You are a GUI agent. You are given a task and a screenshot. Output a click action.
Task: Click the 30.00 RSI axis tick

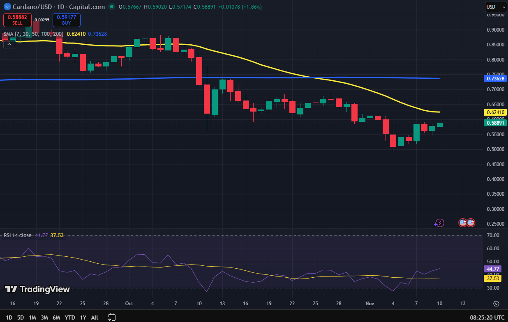pos(493,288)
